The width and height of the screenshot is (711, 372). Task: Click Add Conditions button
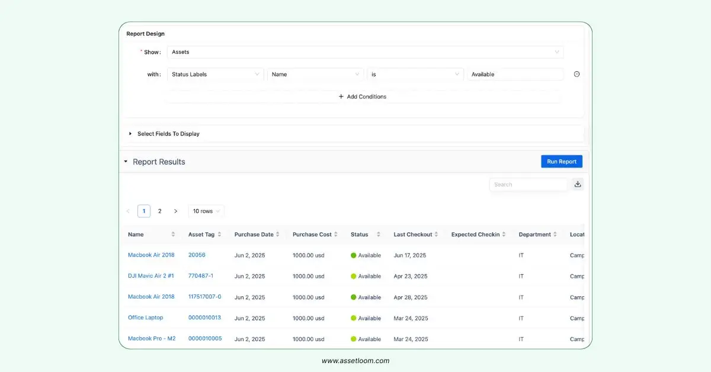363,97
